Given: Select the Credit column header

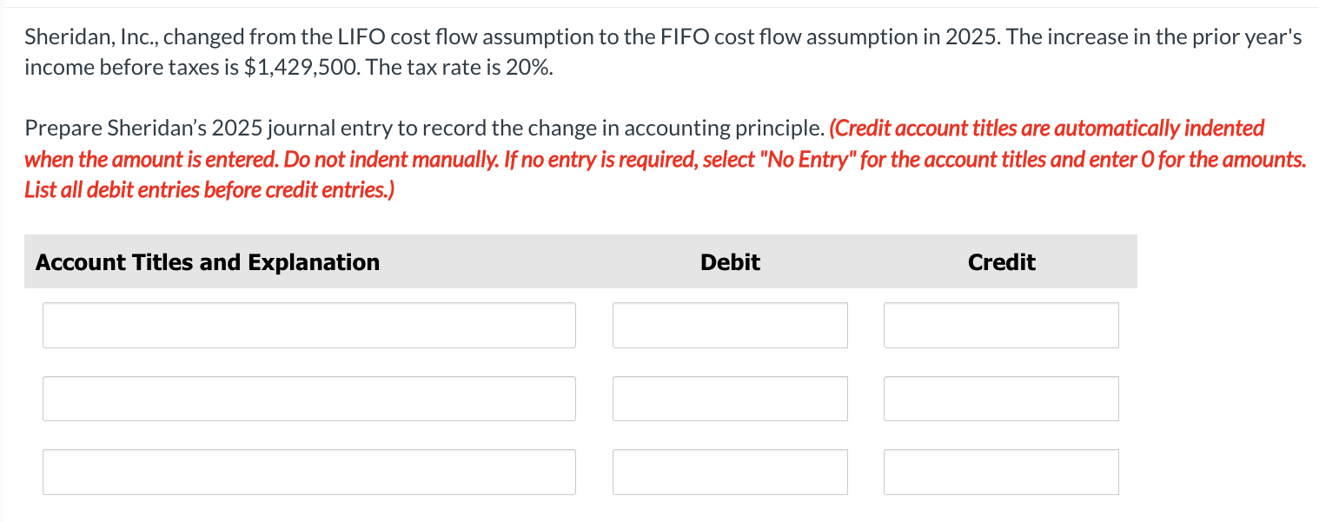Looking at the screenshot, I should 1001,261.
